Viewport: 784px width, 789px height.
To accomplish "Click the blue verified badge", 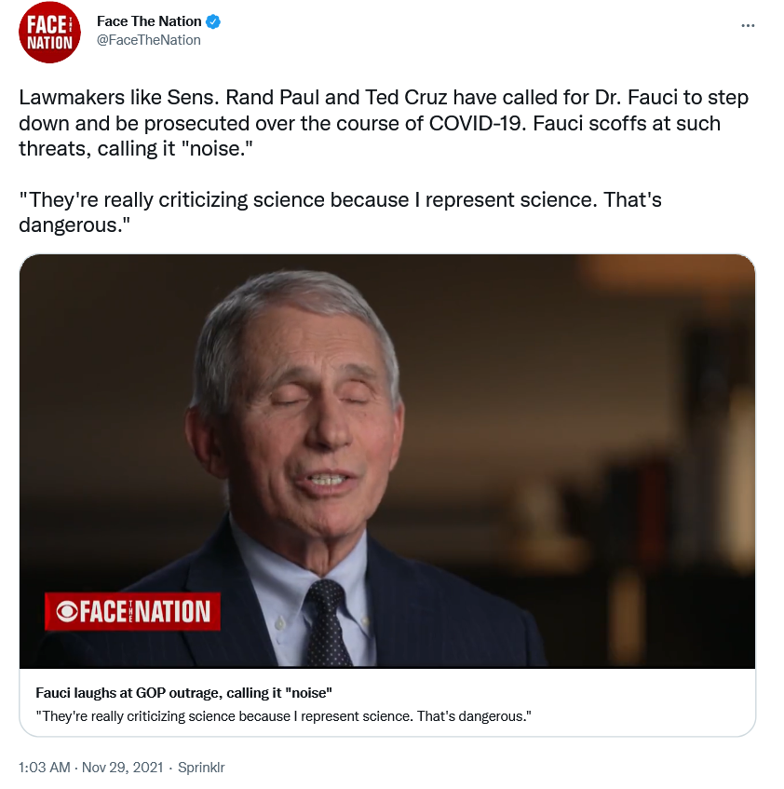I will [x=213, y=21].
